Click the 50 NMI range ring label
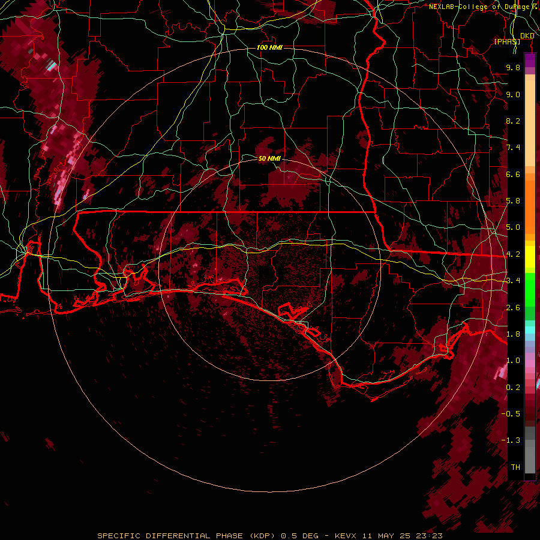 pyautogui.click(x=269, y=158)
